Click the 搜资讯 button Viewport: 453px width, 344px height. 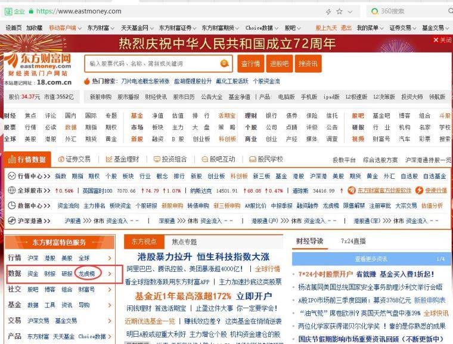pyautogui.click(x=308, y=64)
